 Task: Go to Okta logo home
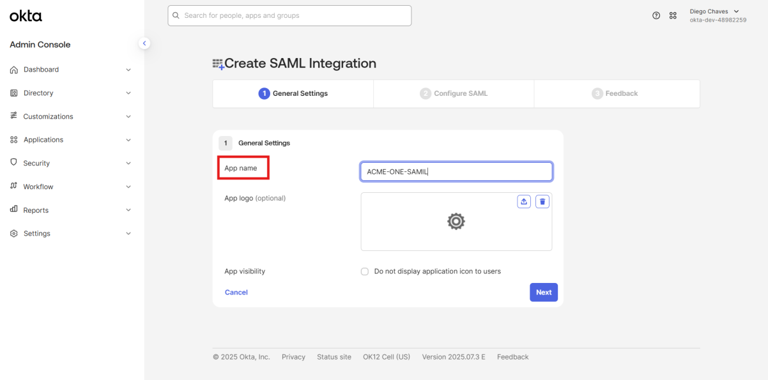click(26, 16)
